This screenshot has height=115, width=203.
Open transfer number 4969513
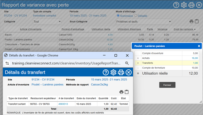click(63, 104)
